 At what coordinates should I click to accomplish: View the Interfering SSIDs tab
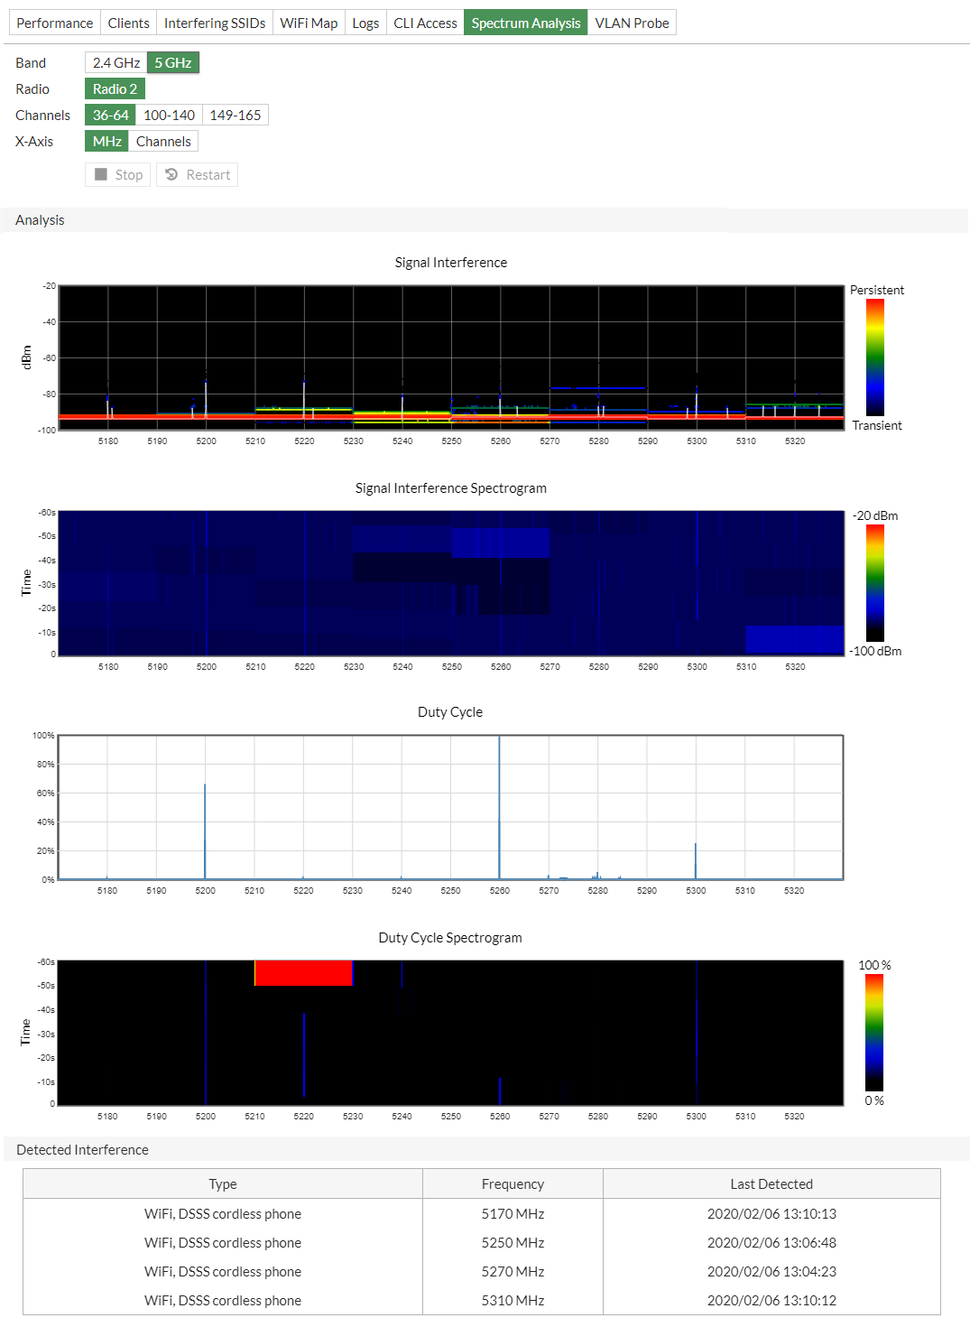point(214,23)
